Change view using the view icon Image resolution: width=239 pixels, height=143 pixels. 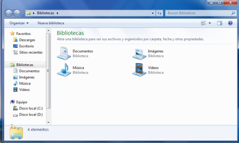[x=203, y=23]
